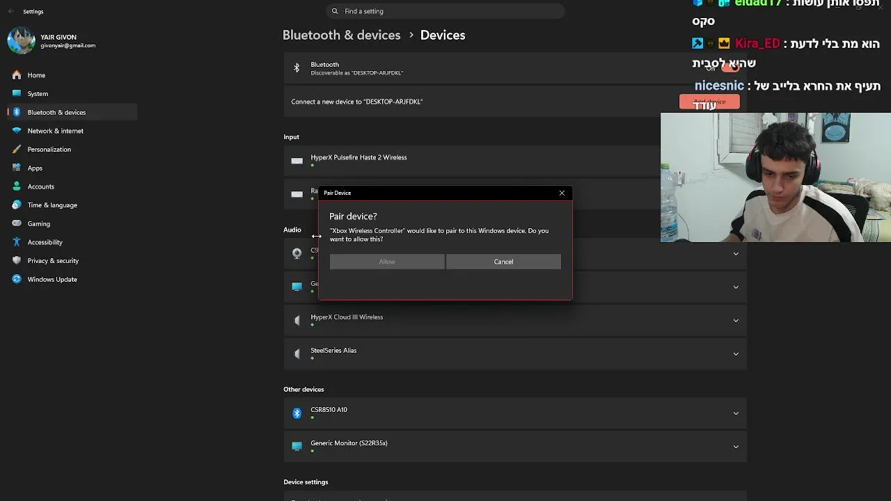Click the user profile avatar
The width and height of the screenshot is (891, 501).
point(21,41)
